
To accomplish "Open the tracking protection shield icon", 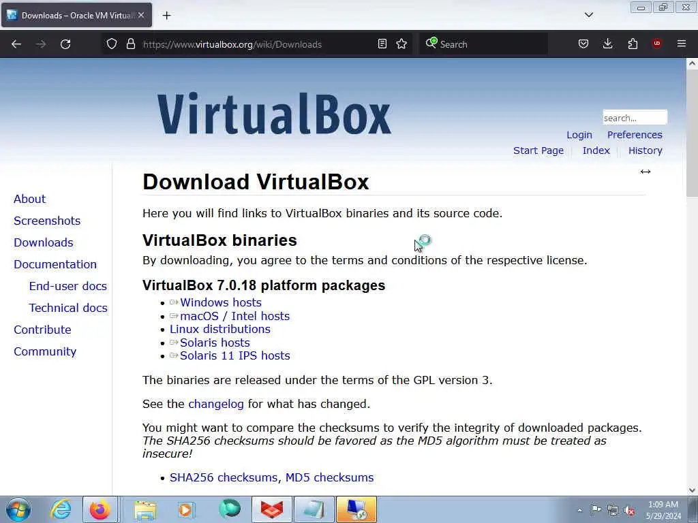I will coord(112,44).
